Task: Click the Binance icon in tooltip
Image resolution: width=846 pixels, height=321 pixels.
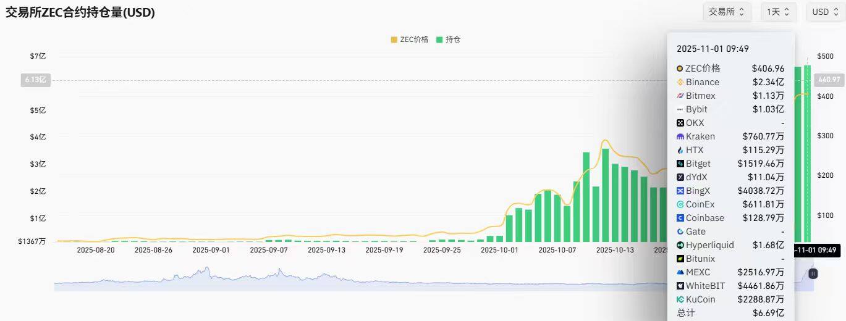Action: coord(680,82)
